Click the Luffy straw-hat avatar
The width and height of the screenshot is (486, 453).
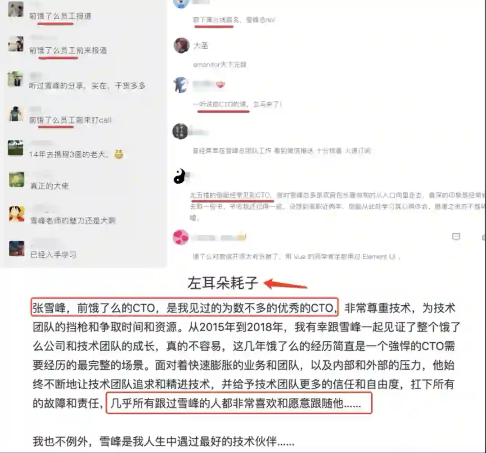point(17,213)
